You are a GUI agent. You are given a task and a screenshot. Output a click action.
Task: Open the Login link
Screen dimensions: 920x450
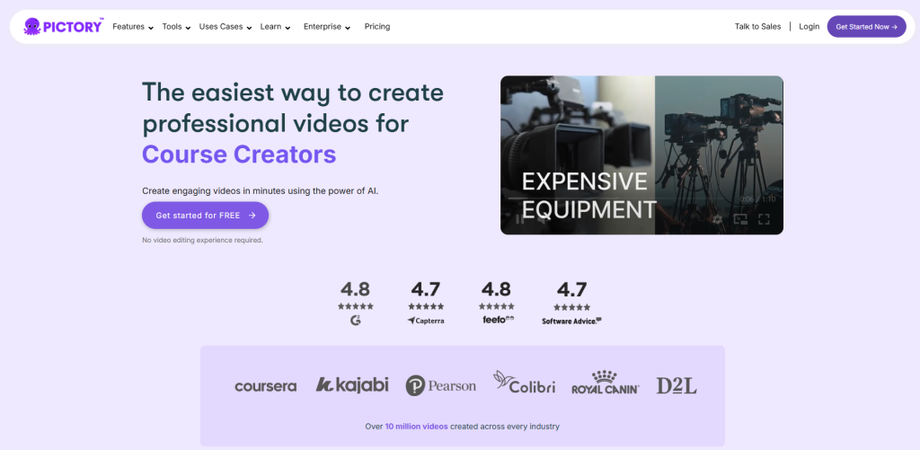[x=809, y=27]
